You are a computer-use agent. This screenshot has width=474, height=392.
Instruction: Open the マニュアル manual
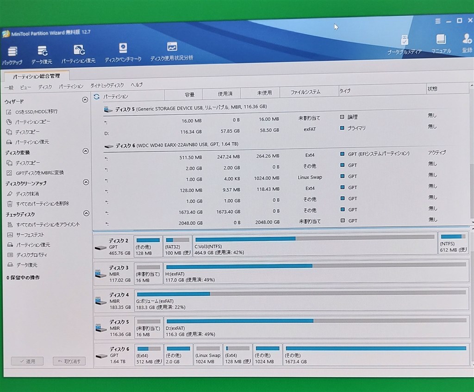pos(441,44)
